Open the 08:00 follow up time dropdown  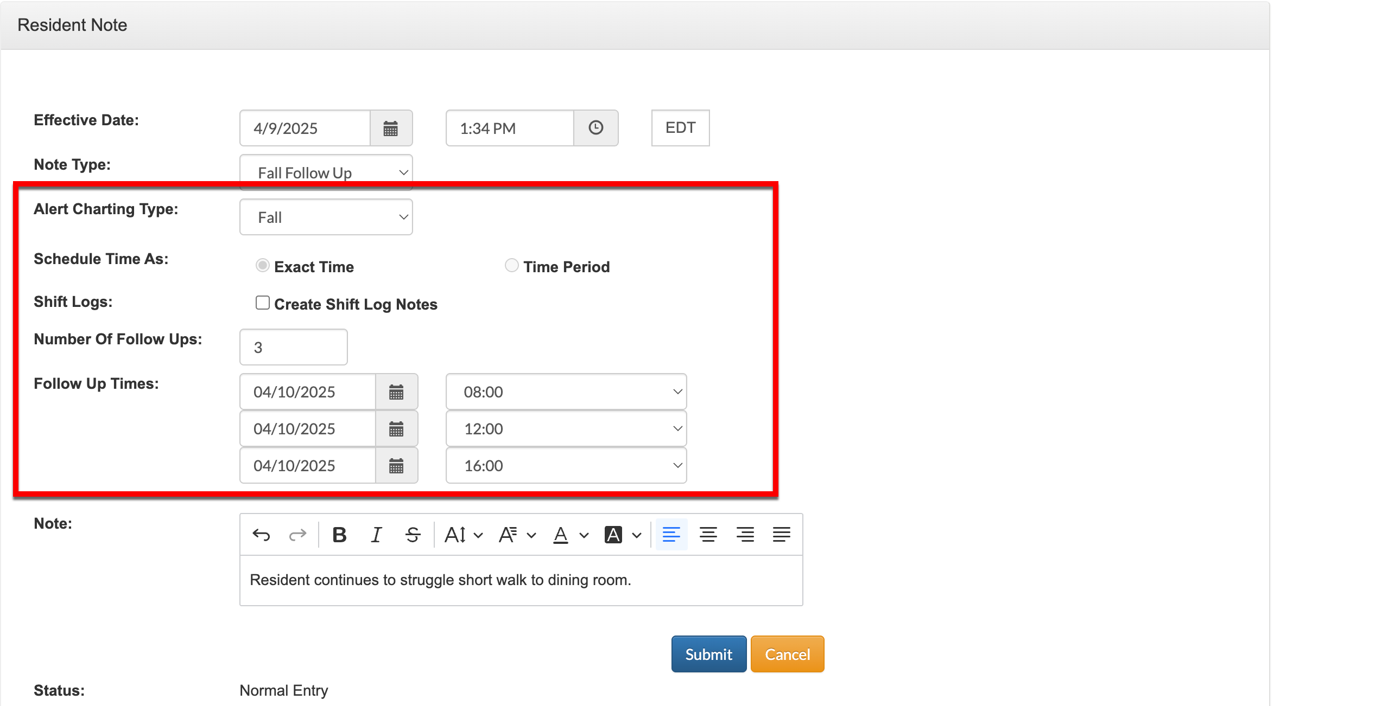(x=566, y=392)
